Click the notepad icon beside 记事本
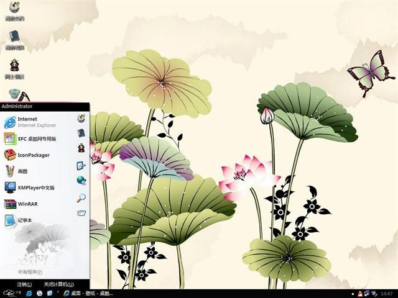The width and height of the screenshot is (398, 298). pyautogui.click(x=10, y=220)
